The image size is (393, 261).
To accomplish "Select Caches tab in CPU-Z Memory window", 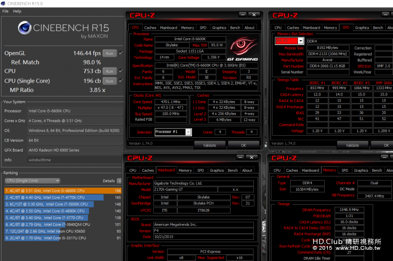I will [292, 170].
